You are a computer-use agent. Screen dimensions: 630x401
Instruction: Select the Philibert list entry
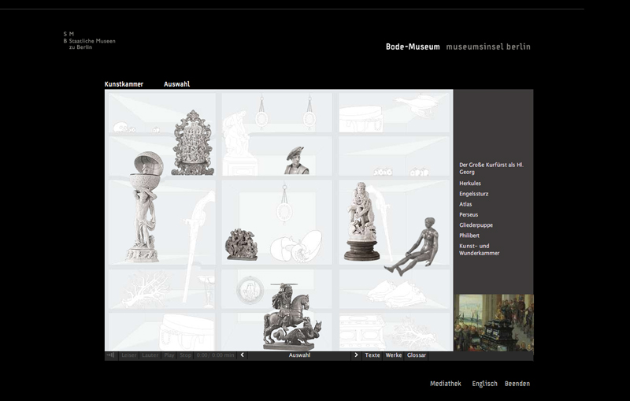point(469,236)
